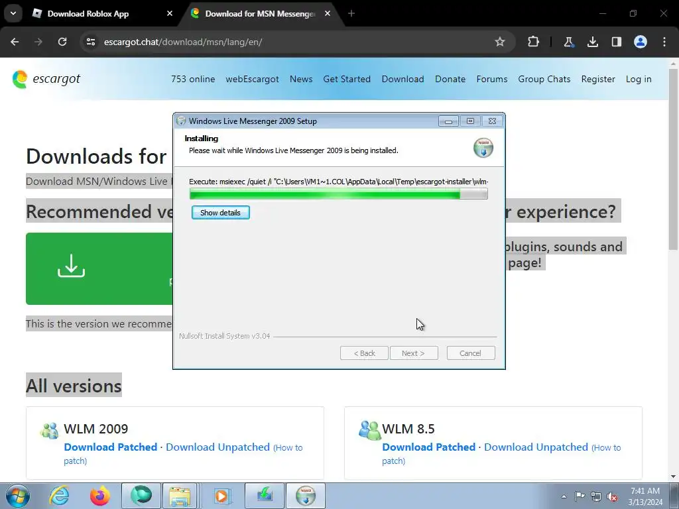Select the NSIS setup taskbar button
The height and width of the screenshot is (509, 679).
[306, 496]
